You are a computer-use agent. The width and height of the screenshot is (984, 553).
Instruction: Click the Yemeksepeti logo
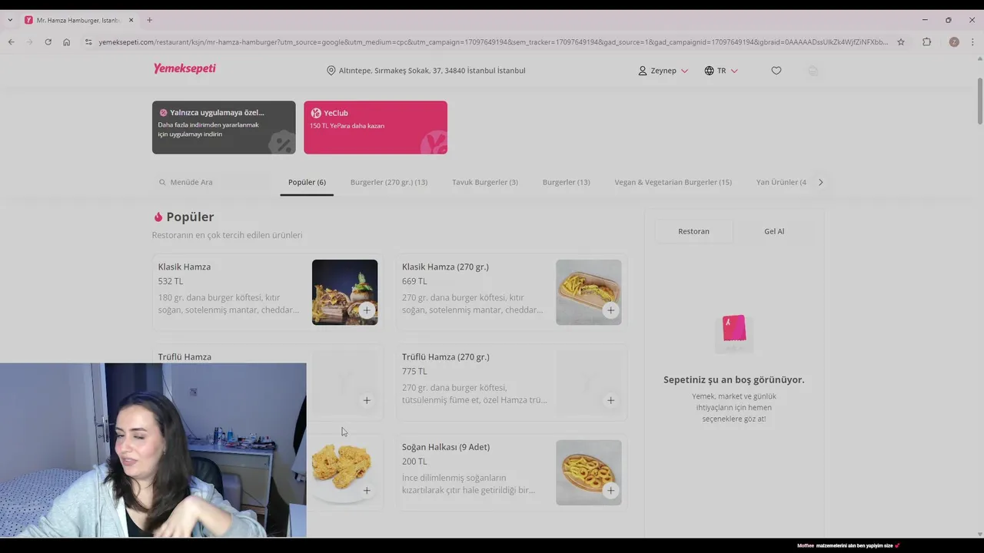tap(184, 68)
